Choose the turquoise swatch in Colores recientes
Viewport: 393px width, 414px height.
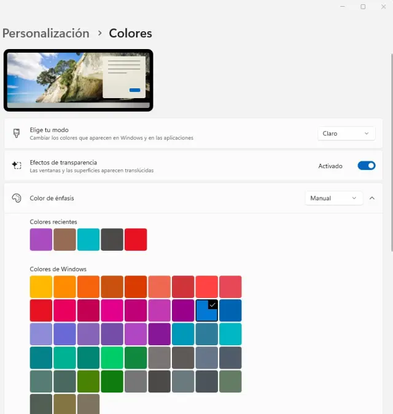click(88, 239)
